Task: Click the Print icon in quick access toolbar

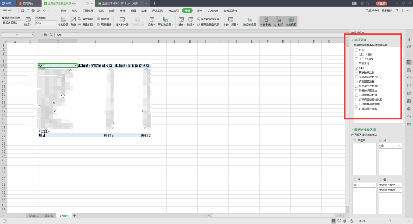Action: (33, 11)
